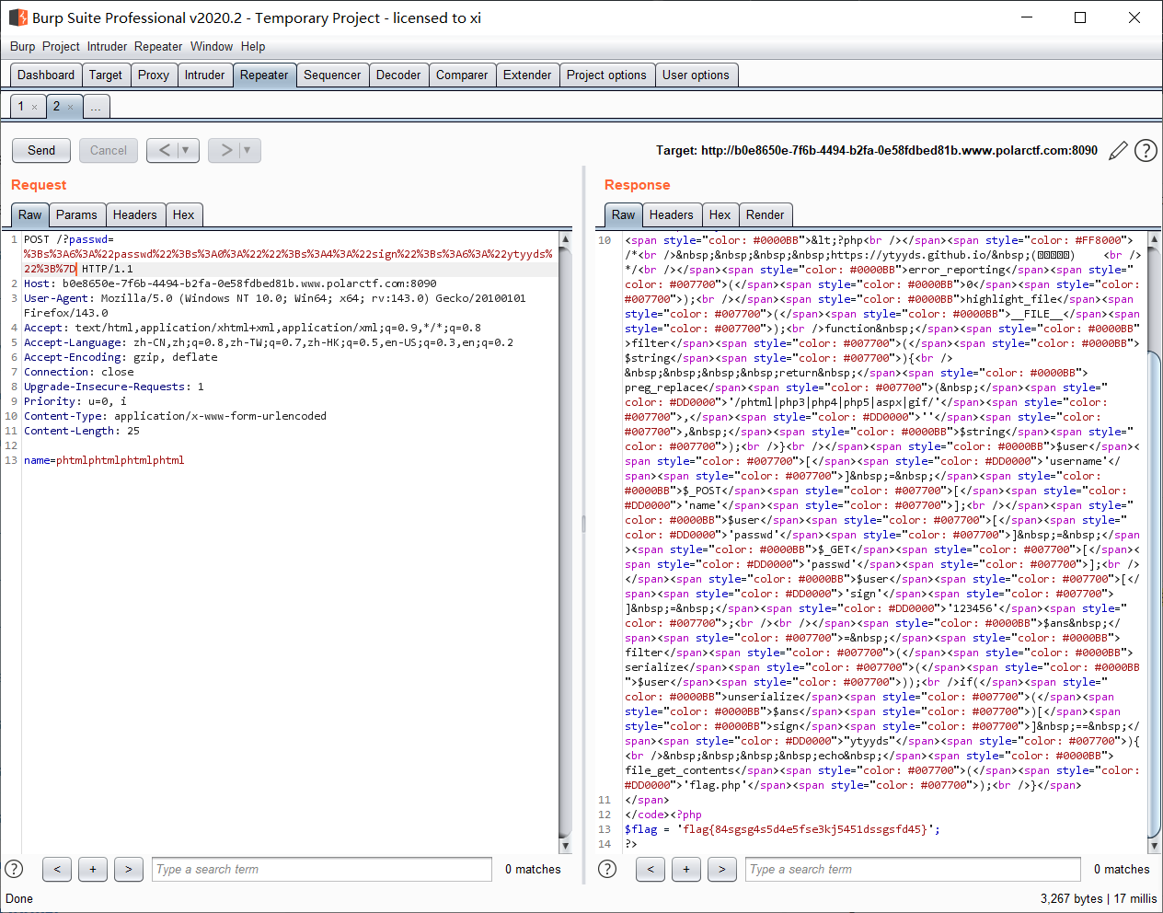Open the forward history dropdown arrow
Screen dimensions: 1163x913
[x=248, y=150]
